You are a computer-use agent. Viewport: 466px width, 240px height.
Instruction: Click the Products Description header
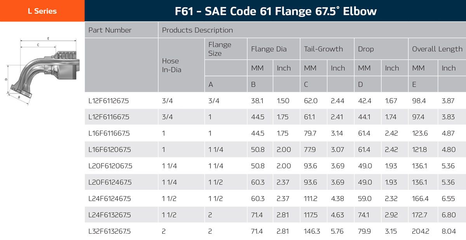(x=197, y=30)
